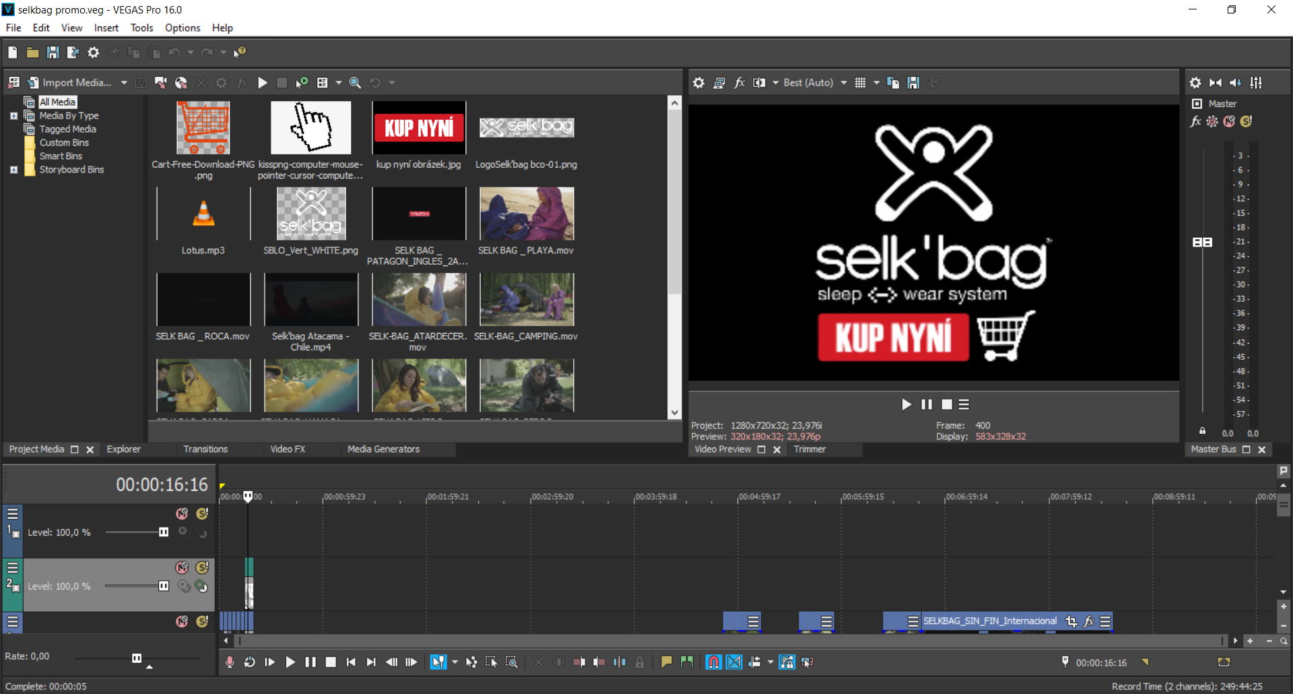Open the media views dropdown arrow
The image size is (1293, 694).
pos(339,83)
